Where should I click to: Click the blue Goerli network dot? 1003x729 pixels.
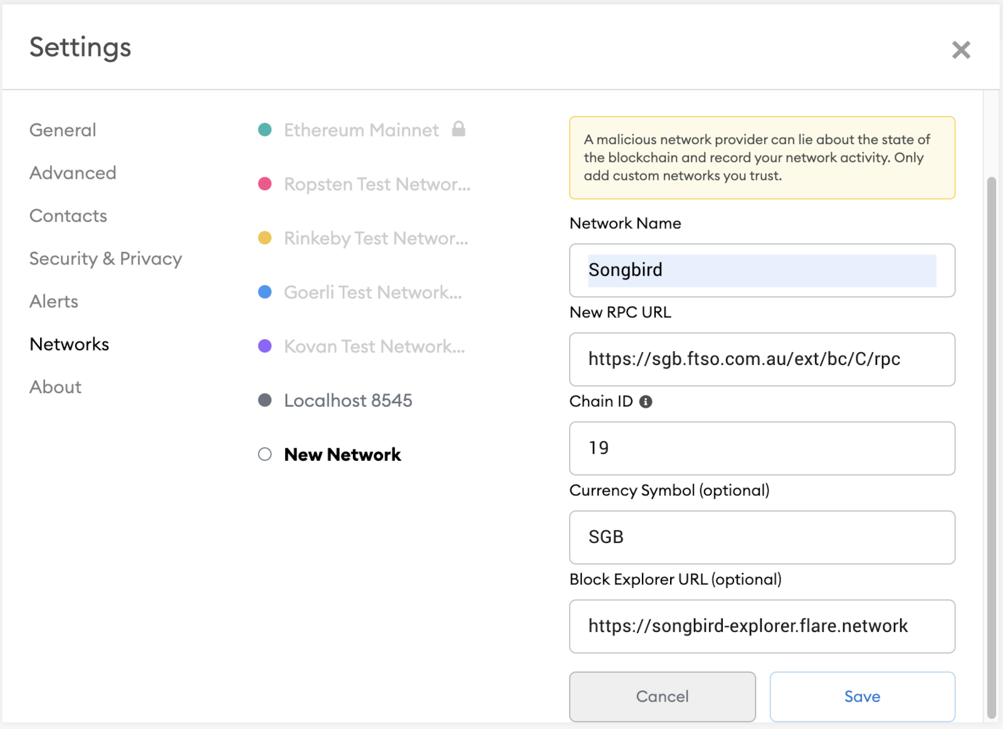(265, 292)
